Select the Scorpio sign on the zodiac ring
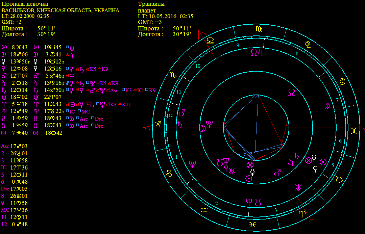Viewport: 365px width, 234px height. pos(173,75)
